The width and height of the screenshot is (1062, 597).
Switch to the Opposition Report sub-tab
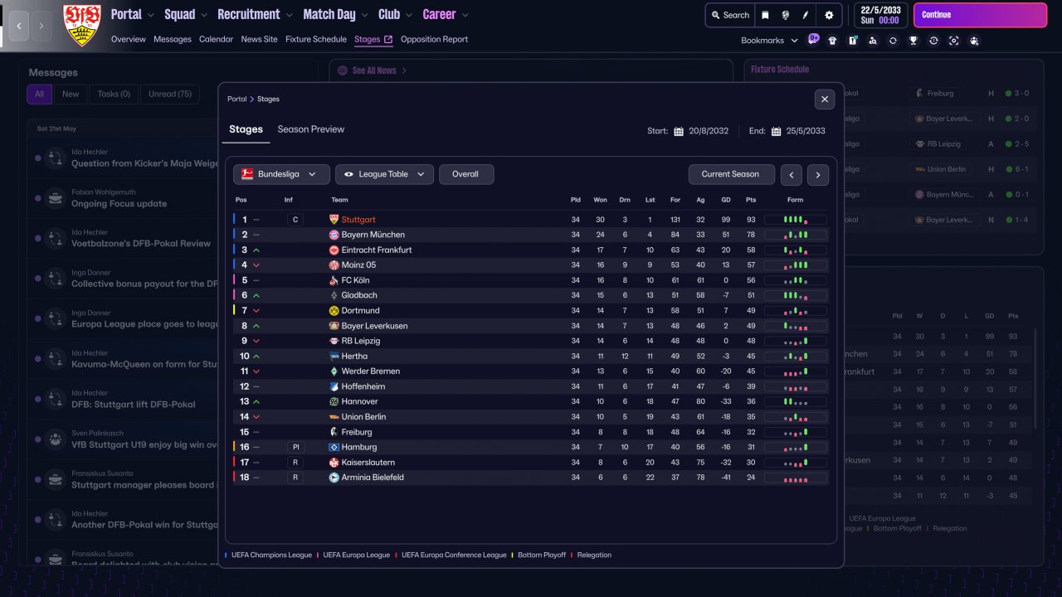[x=434, y=39]
